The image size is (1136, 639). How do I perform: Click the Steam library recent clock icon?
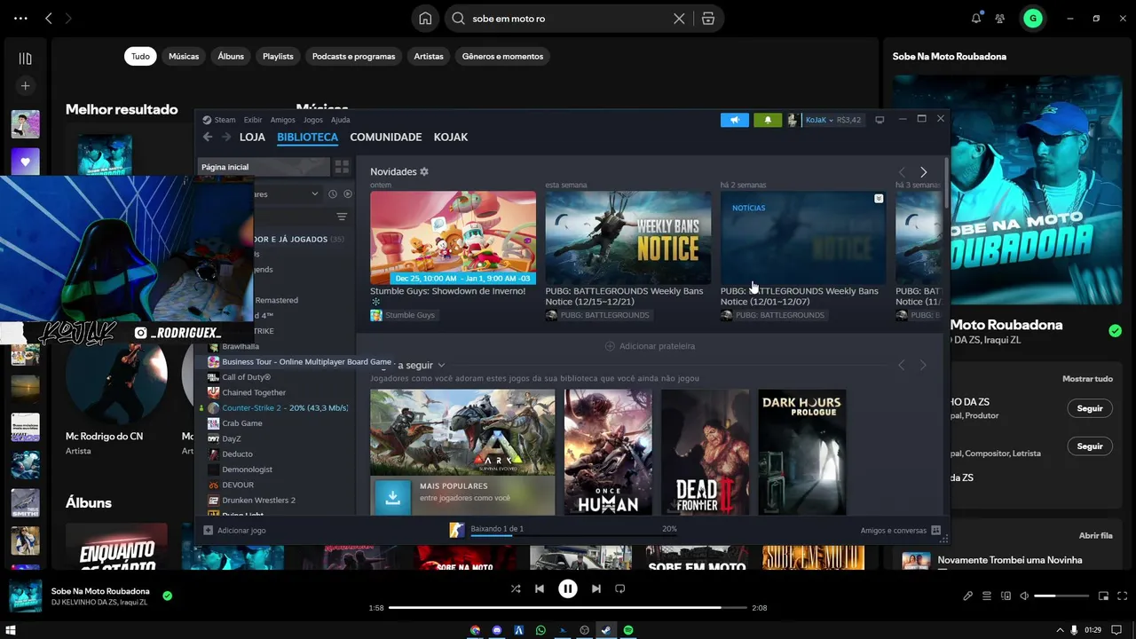pos(333,193)
